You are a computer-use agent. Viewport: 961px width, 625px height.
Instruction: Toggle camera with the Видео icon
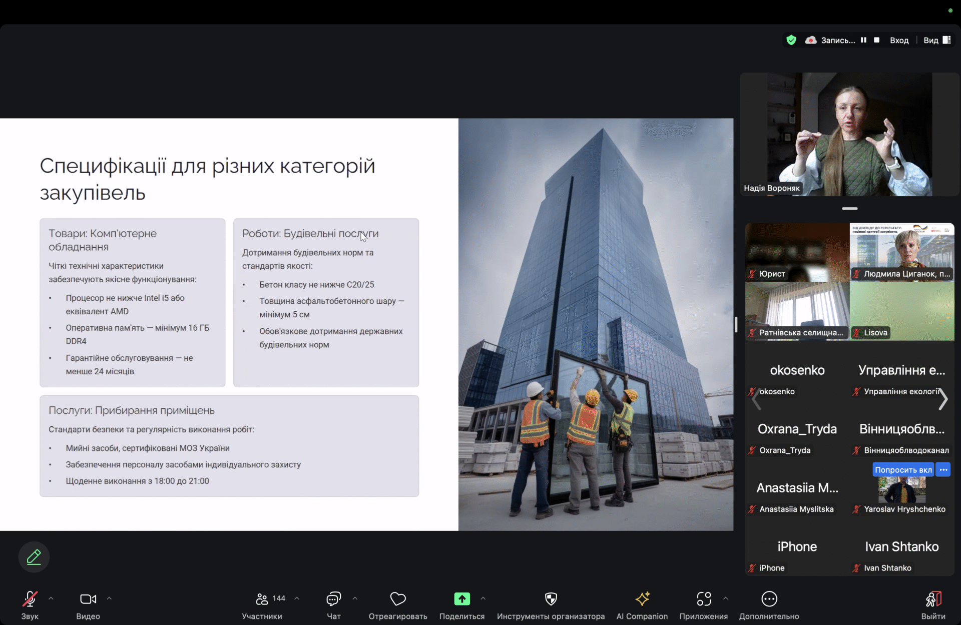(x=88, y=599)
